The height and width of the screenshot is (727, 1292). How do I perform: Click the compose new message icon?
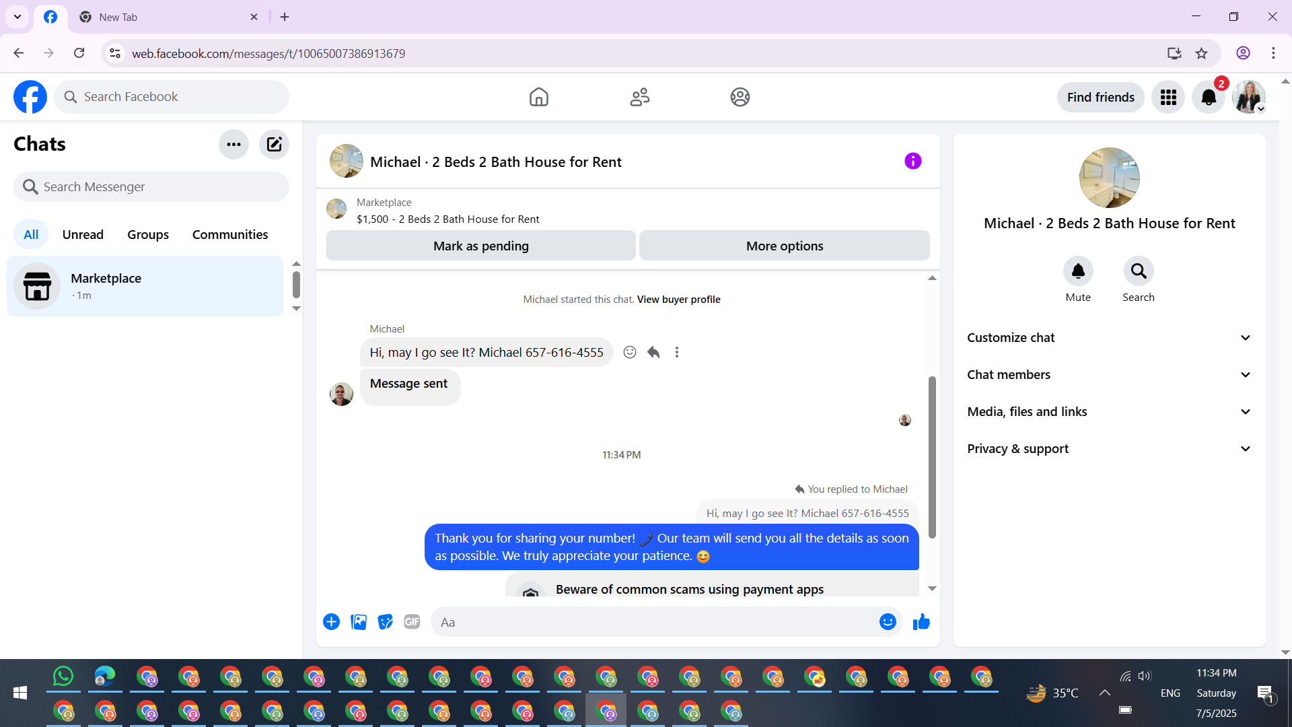274,144
